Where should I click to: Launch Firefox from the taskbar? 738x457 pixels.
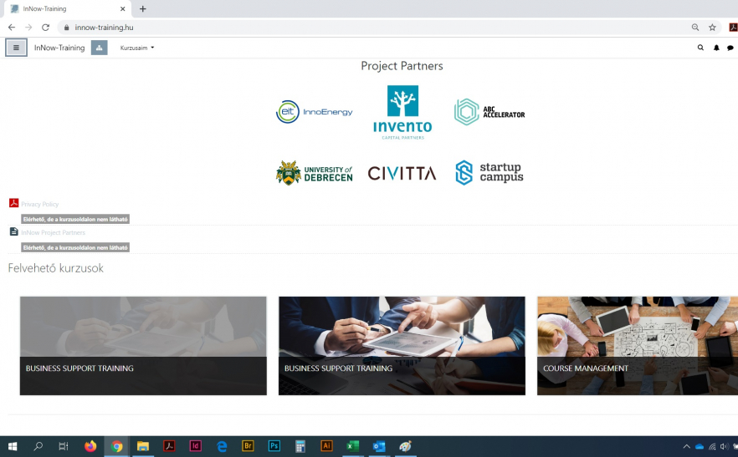[90, 446]
